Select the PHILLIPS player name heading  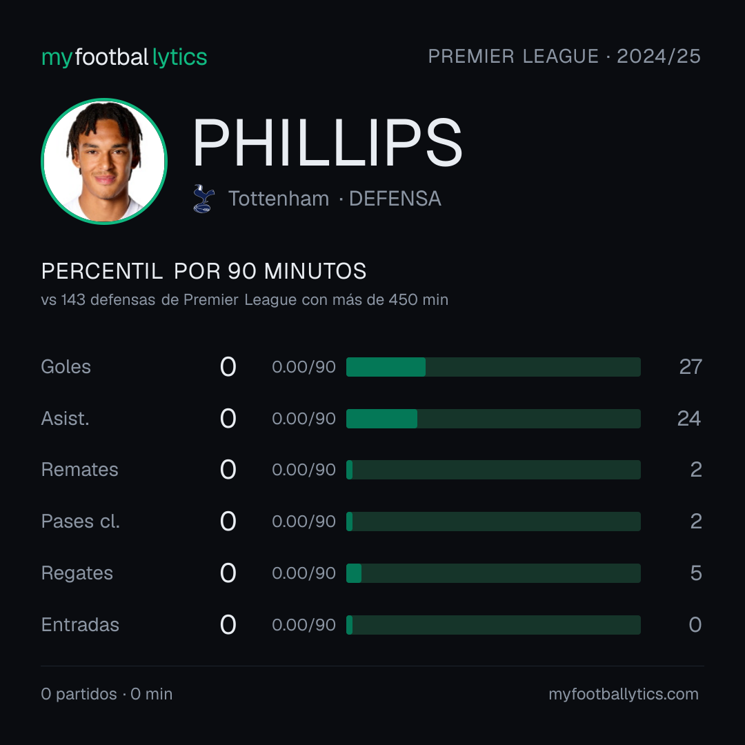[328, 142]
